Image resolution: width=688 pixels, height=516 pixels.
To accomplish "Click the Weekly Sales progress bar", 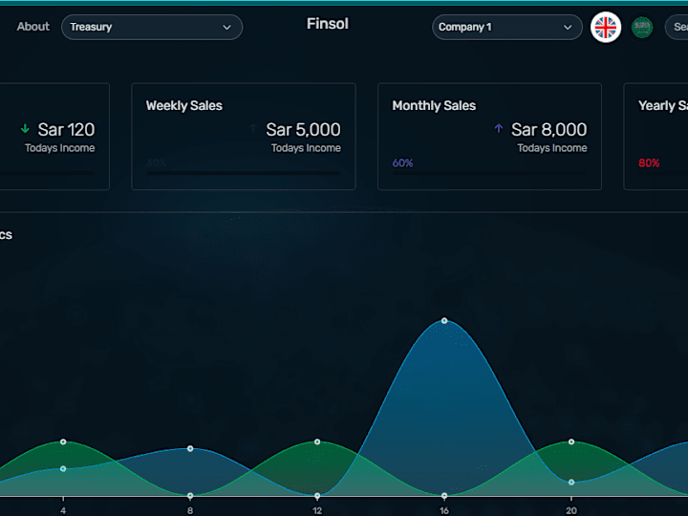I will pyautogui.click(x=244, y=173).
